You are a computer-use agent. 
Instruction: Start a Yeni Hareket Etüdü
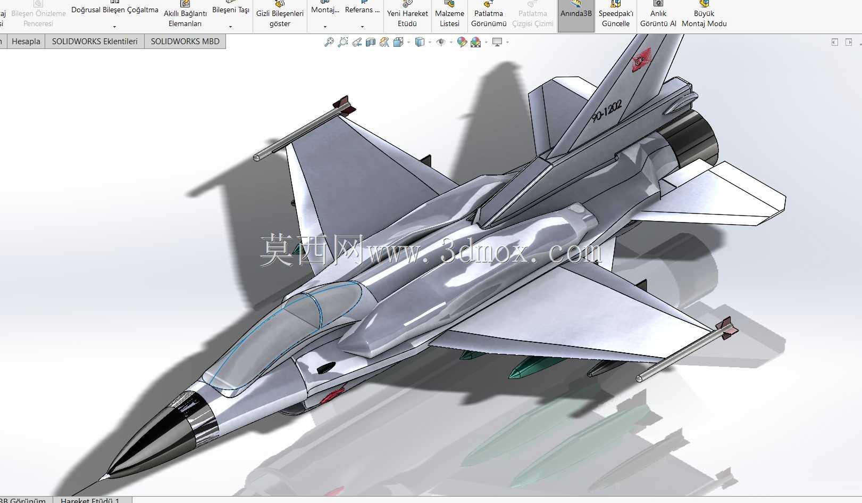click(407, 15)
